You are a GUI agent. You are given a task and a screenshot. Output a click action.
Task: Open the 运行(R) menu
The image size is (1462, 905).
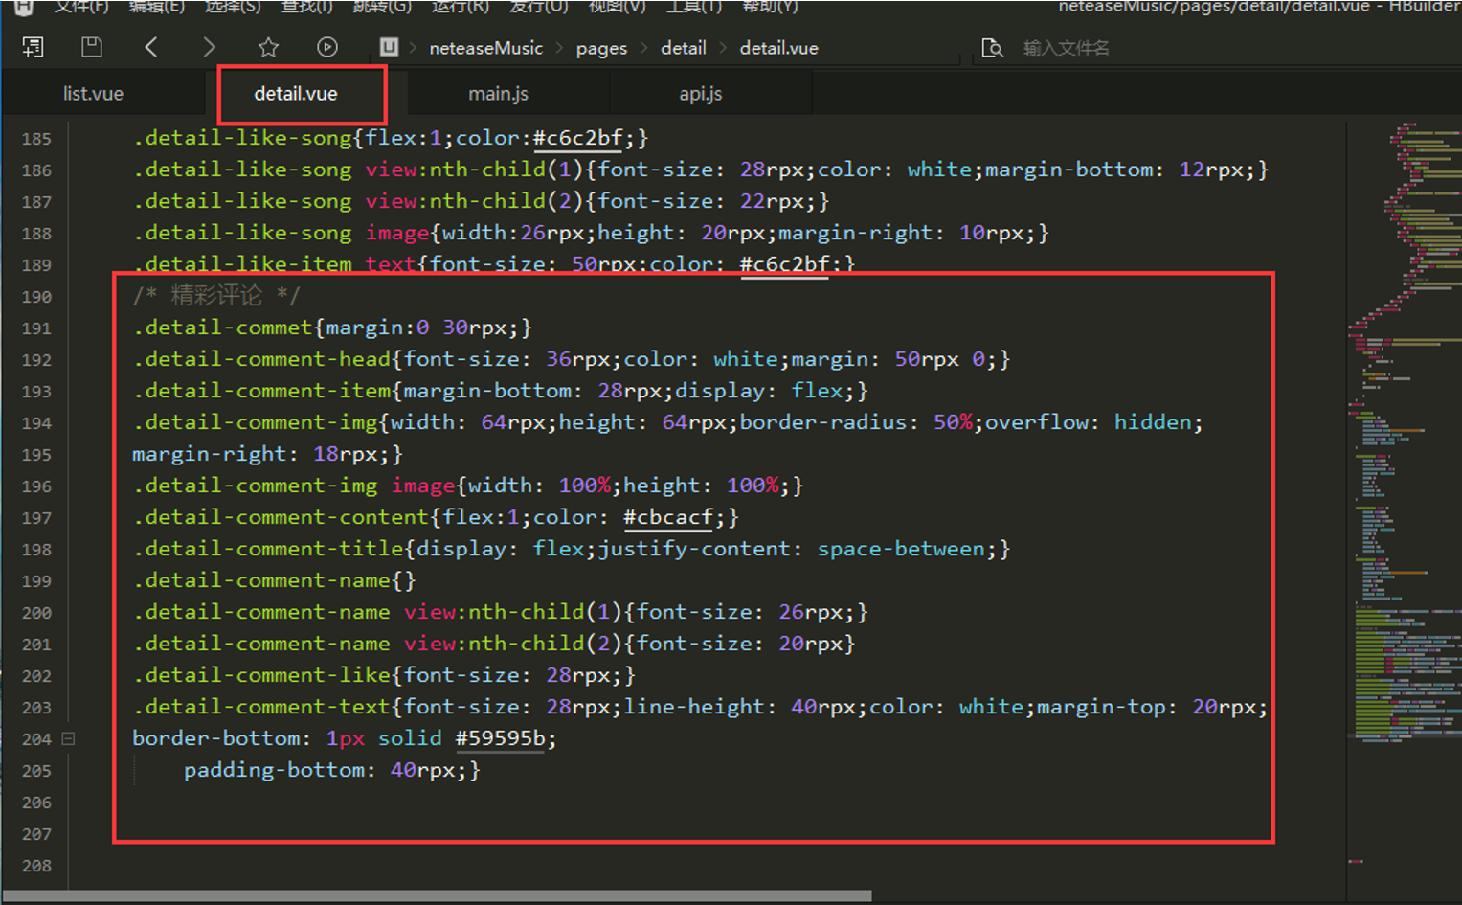point(461,7)
